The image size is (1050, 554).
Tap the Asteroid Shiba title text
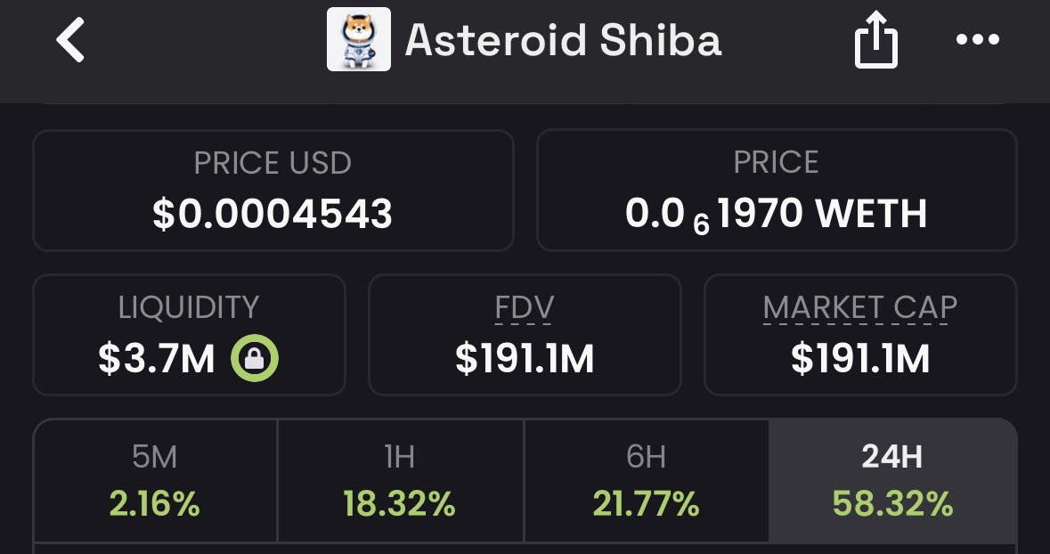[x=563, y=41]
